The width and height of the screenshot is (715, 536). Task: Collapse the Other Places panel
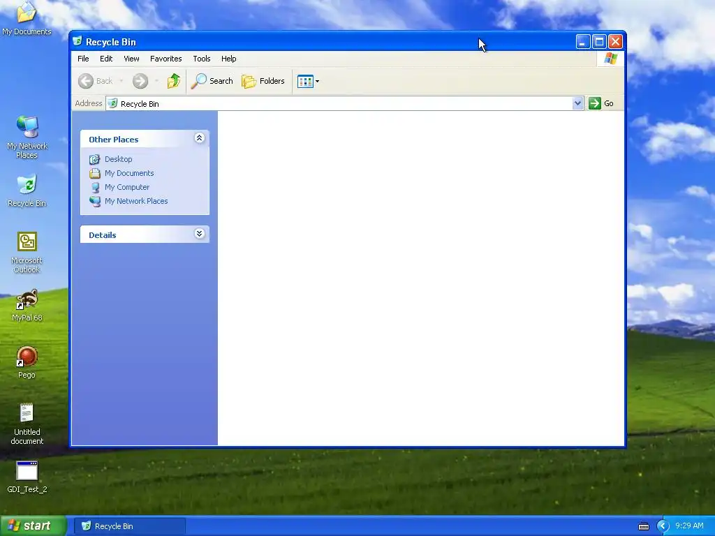point(199,138)
